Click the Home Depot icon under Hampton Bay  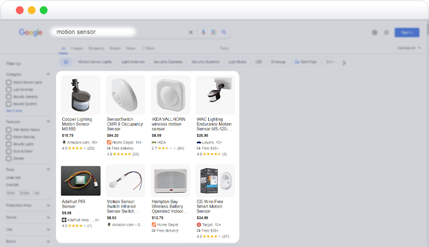click(x=154, y=224)
